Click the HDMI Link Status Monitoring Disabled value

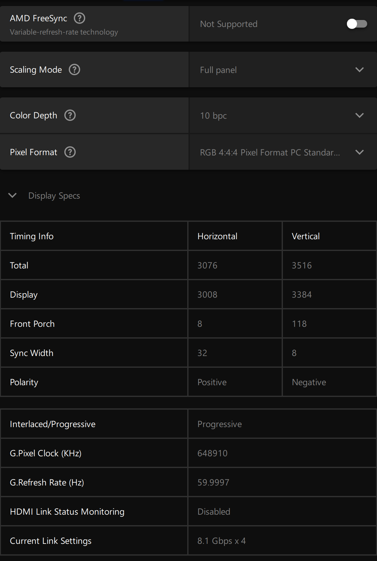(x=214, y=511)
